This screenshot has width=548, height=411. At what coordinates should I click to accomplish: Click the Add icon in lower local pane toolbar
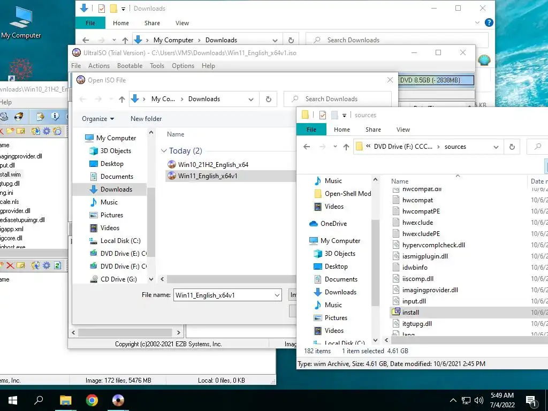click(36, 265)
